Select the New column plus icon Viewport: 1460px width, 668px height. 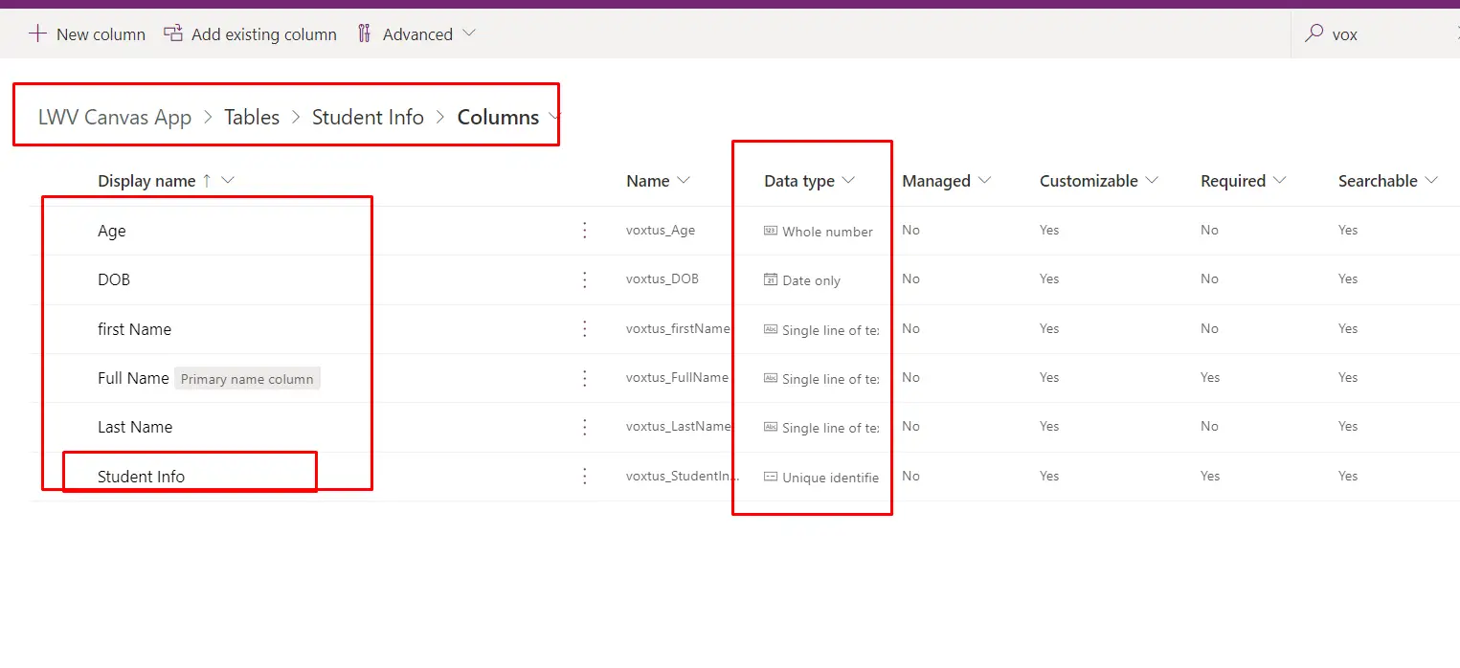(37, 33)
